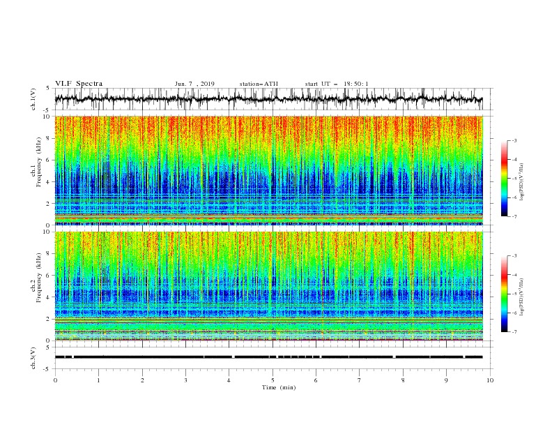552x427 pixels.
Task: Click the '4' kHz tick of ch.2 spectrogram
Action: click(49, 297)
